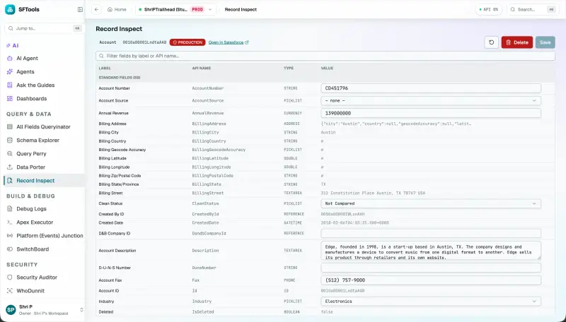566x322 pixels.
Task: Focus the Filter fields input
Action: click(325, 56)
